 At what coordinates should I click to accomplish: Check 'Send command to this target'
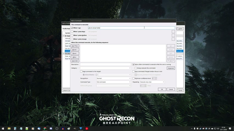coord(81,72)
